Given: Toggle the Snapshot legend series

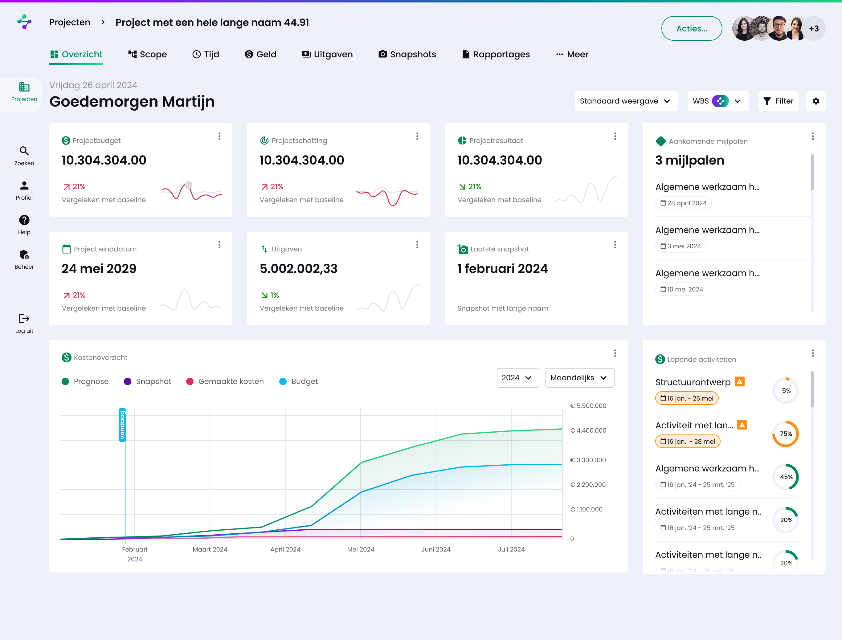Looking at the screenshot, I should (x=147, y=381).
